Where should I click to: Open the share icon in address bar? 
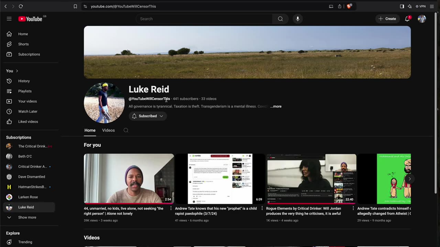(340, 6)
